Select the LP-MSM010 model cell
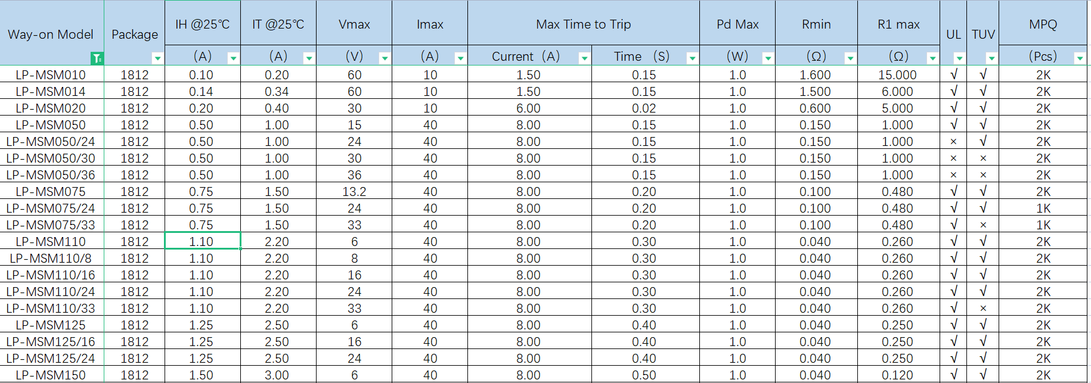 click(51, 75)
